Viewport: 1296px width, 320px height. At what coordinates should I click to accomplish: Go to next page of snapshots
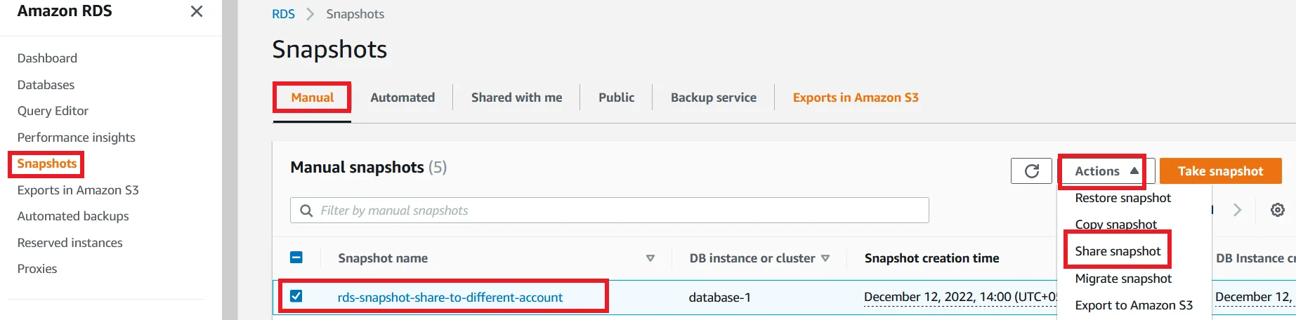[x=1238, y=210]
